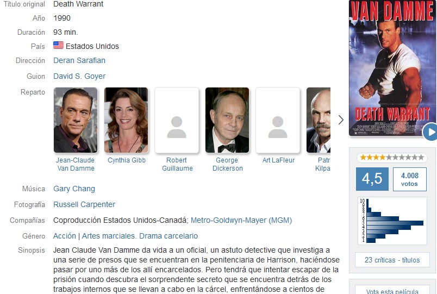This screenshot has width=437, height=294.
Task: Expand the cast list with the right chevron
Action: click(x=341, y=120)
